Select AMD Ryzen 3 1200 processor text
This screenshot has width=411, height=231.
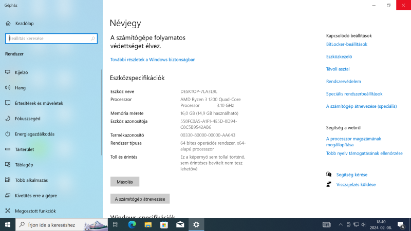211,102
